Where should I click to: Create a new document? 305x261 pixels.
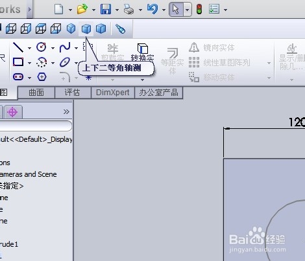coord(58,10)
